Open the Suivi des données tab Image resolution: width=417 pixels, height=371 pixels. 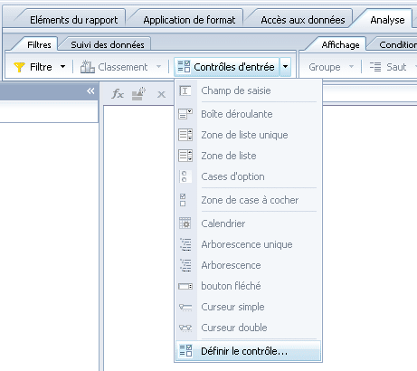(108, 44)
